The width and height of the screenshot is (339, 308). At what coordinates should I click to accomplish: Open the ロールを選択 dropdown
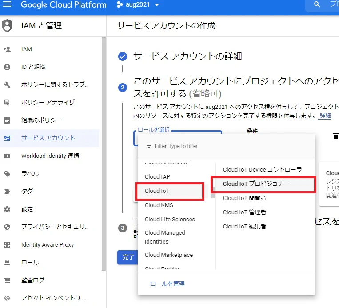pyautogui.click(x=178, y=138)
